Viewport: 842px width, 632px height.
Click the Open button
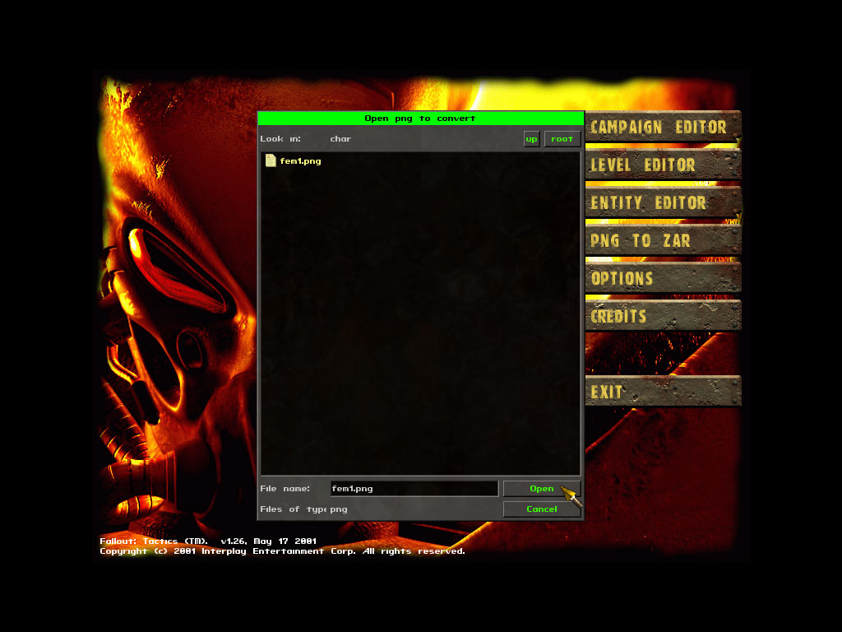tap(541, 489)
